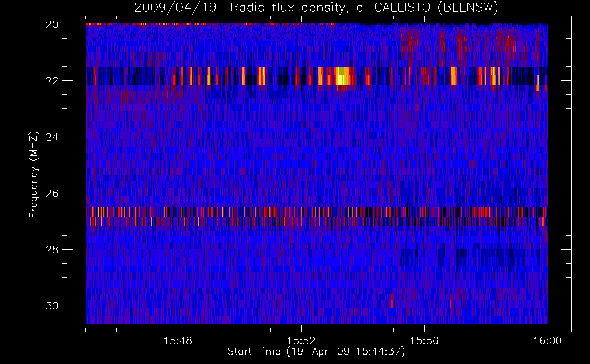
Task: Click the 24 MHz frequency tick label
Action: [x=52, y=137]
